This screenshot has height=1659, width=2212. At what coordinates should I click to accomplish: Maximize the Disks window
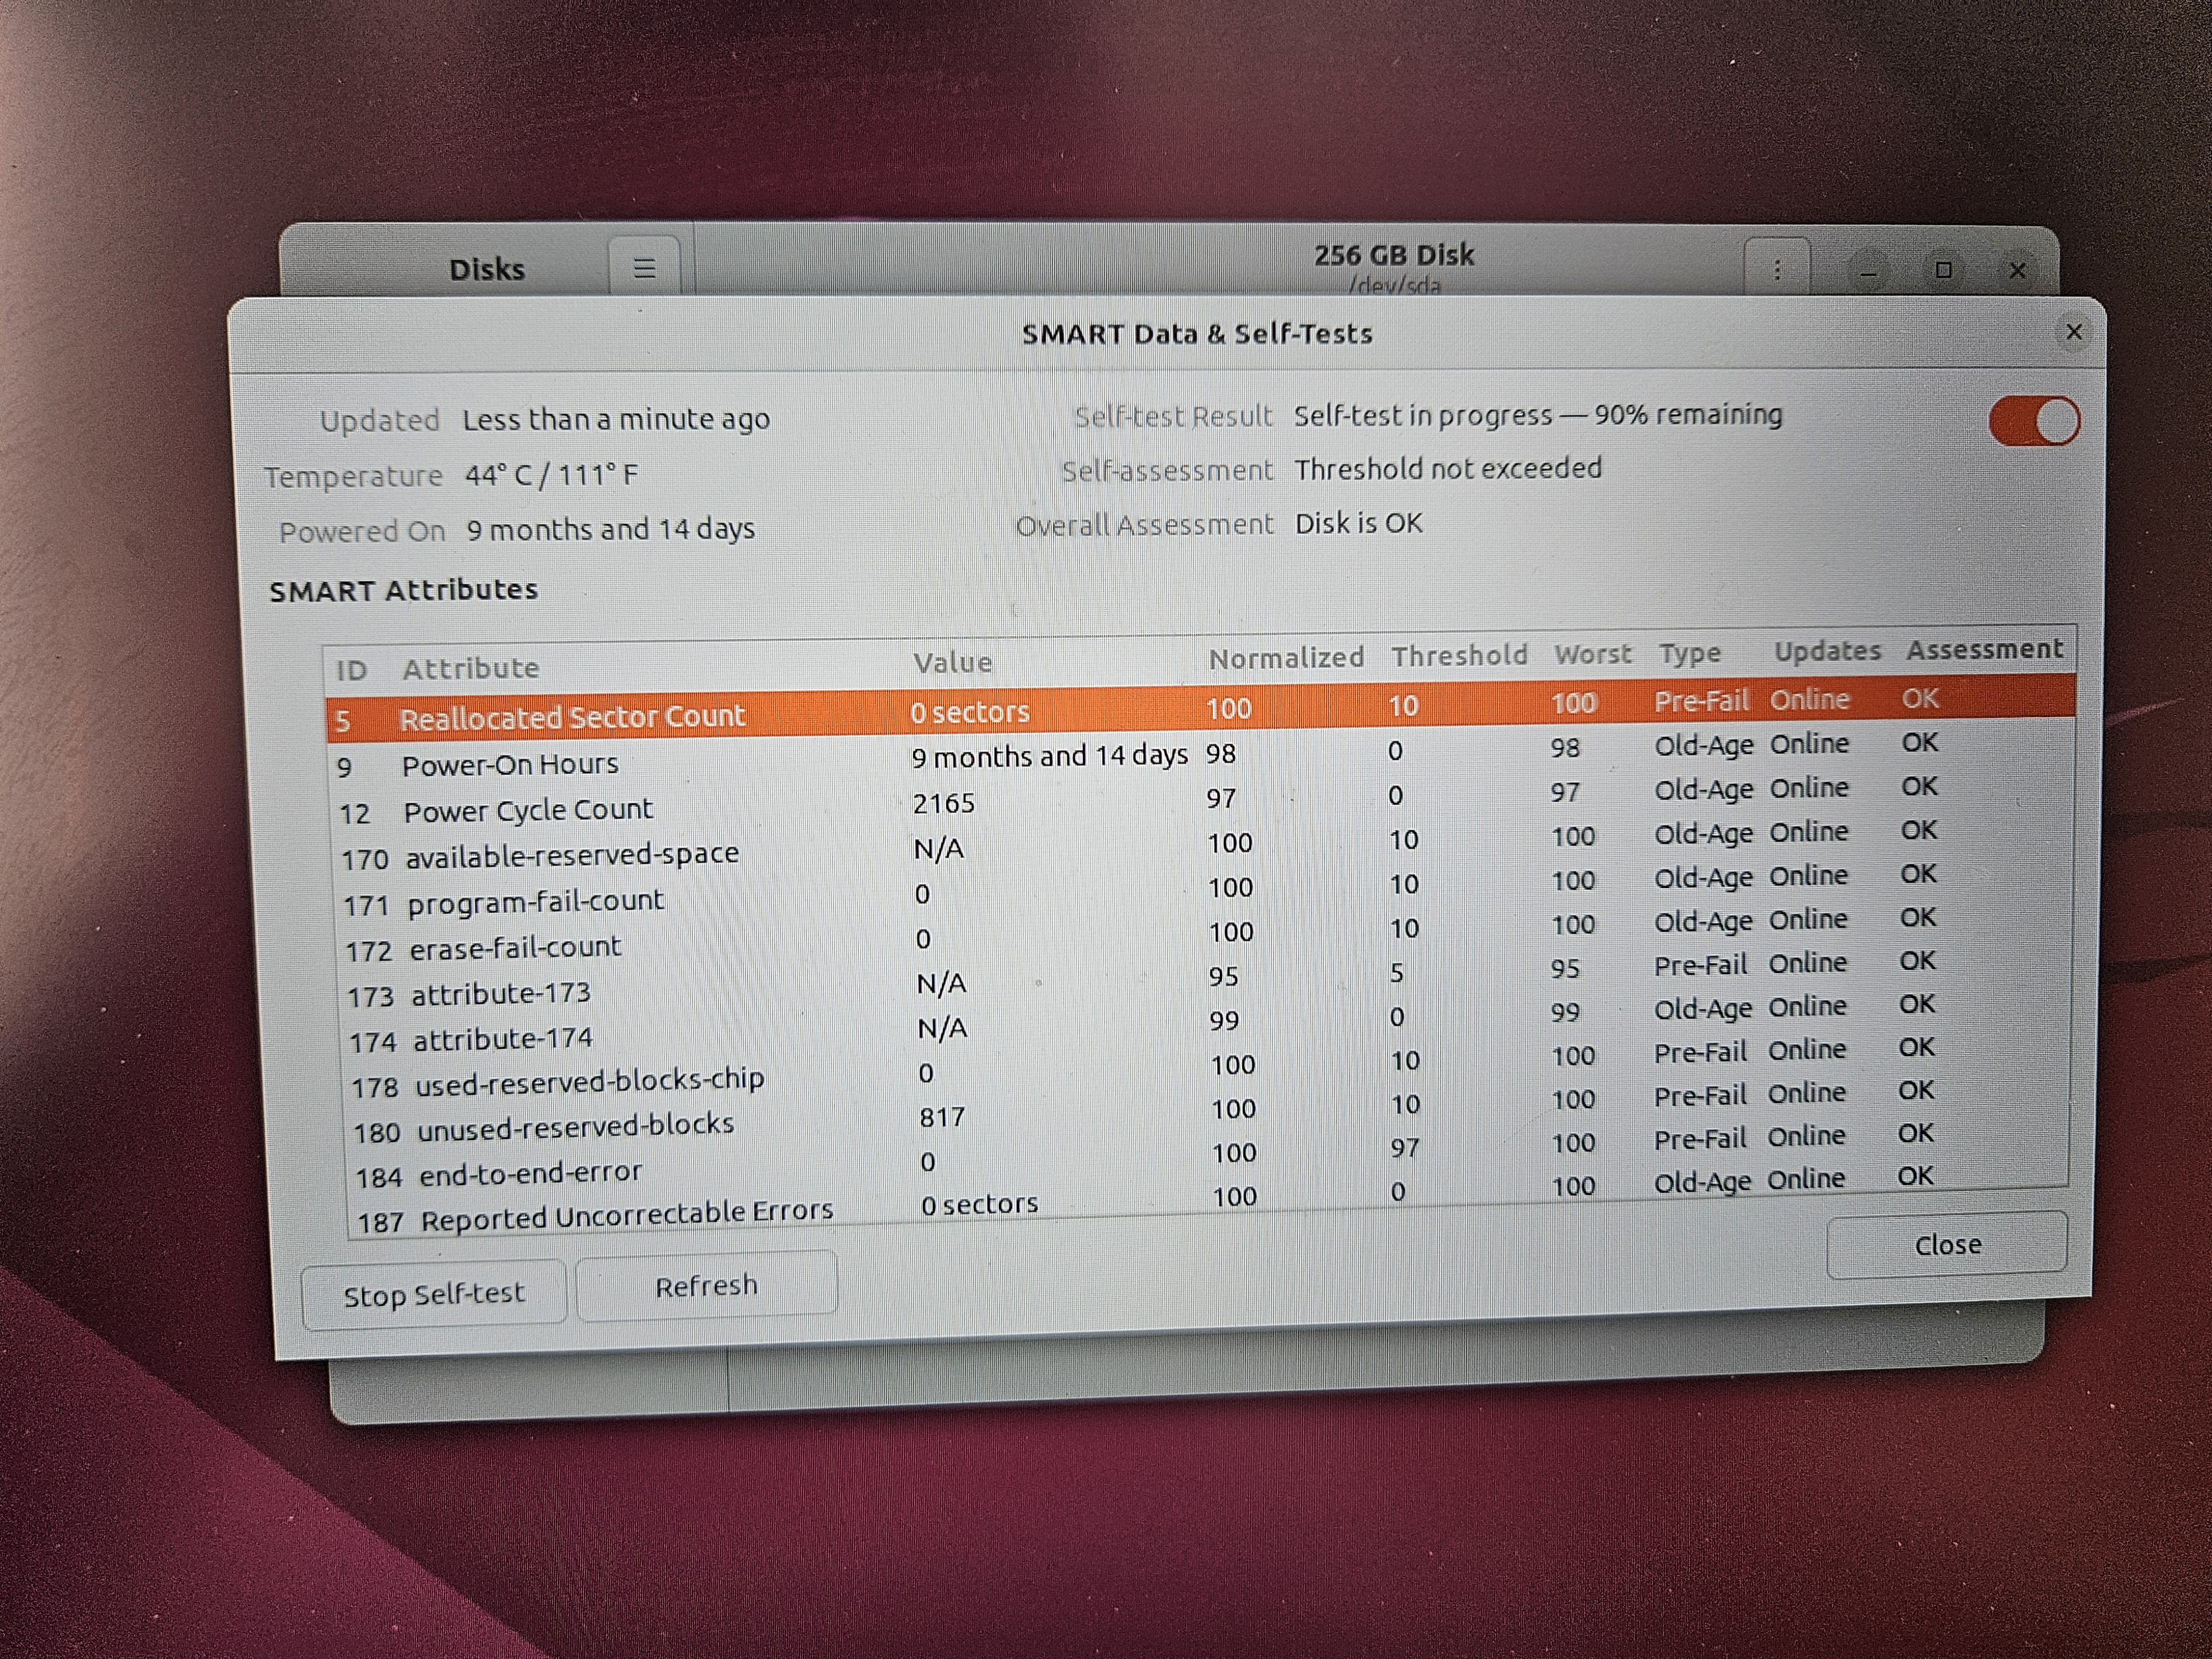(x=1943, y=270)
